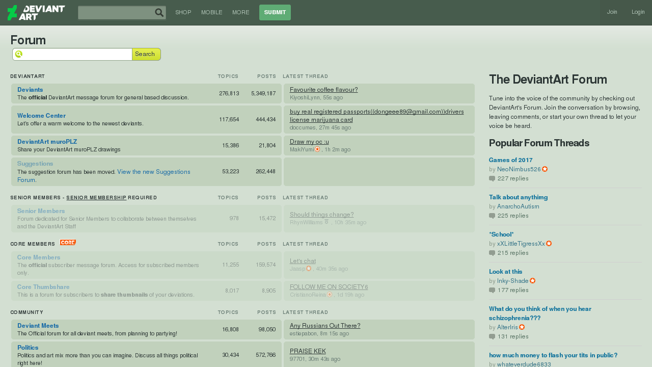Open the schizophrenia popular thread
The height and width of the screenshot is (367, 652).
[x=540, y=313]
